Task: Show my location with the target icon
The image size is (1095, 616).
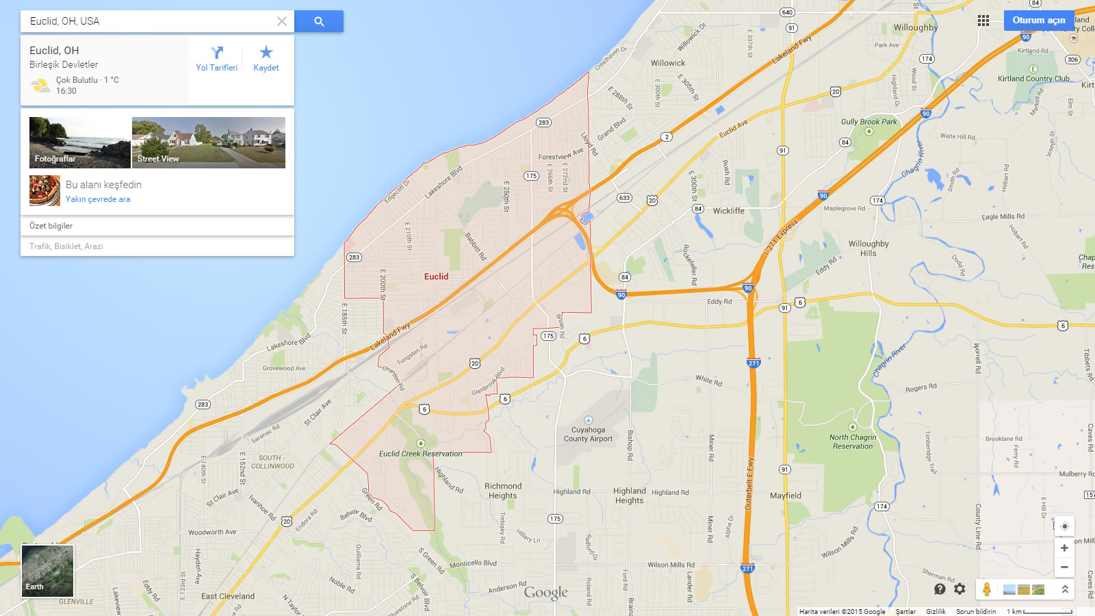Action: pos(1064,526)
